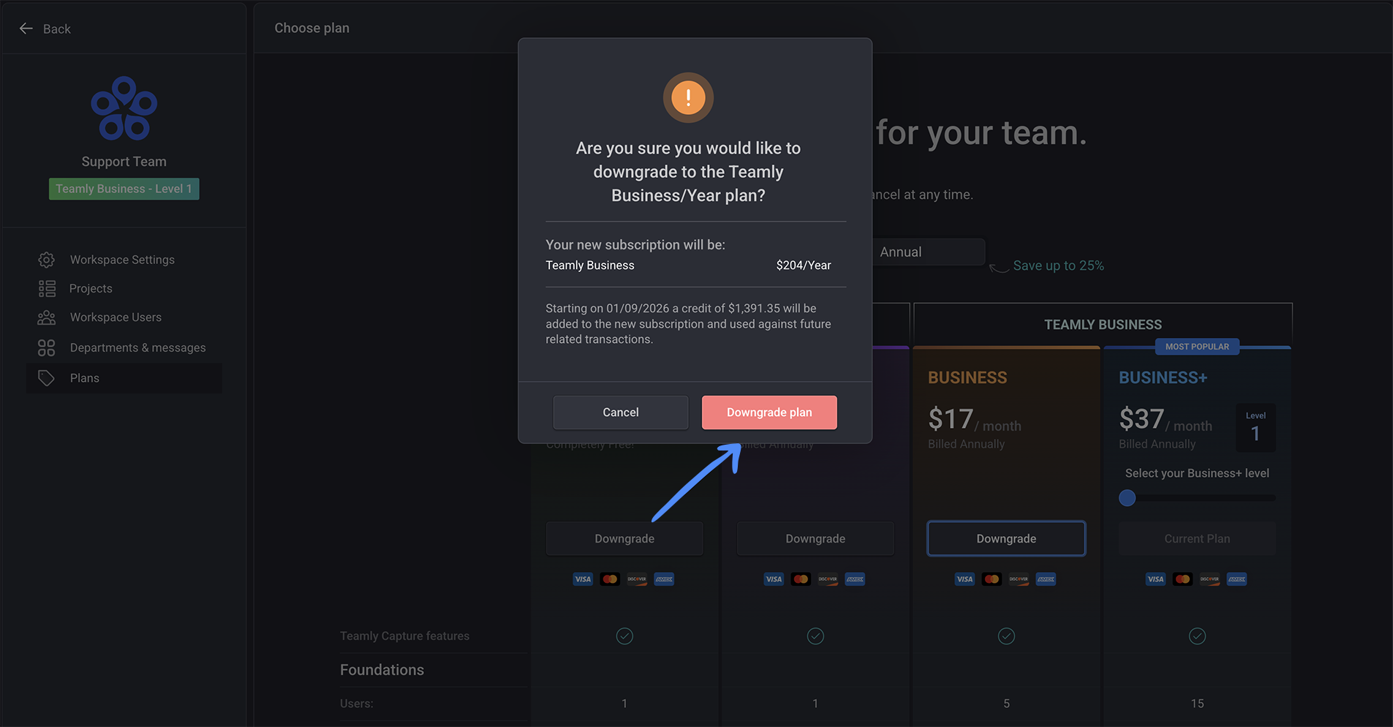This screenshot has height=727, width=1393.
Task: Open Workspace Settings gear icon
Action: point(46,260)
